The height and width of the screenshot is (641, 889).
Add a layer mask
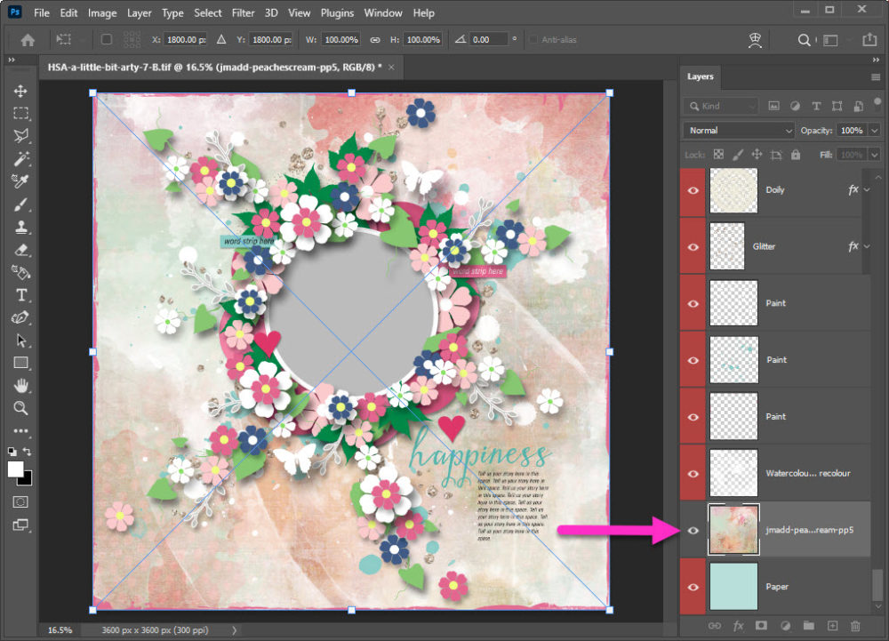click(x=761, y=626)
